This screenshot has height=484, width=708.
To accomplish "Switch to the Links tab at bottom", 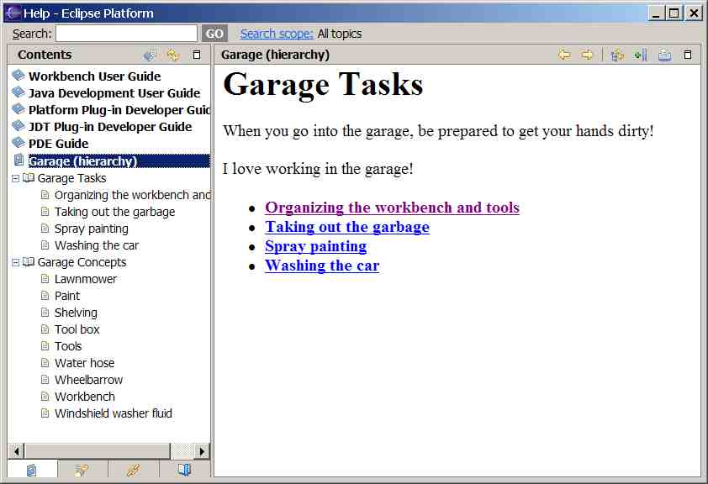I will point(133,470).
